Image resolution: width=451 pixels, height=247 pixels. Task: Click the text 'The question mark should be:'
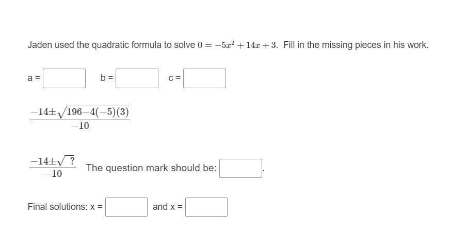coord(151,168)
